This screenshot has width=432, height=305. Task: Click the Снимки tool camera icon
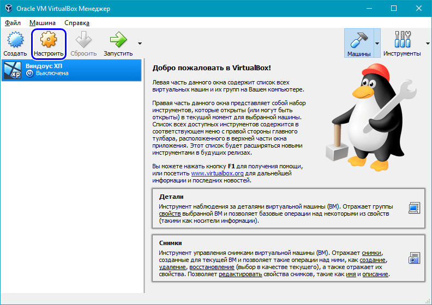tap(414, 258)
